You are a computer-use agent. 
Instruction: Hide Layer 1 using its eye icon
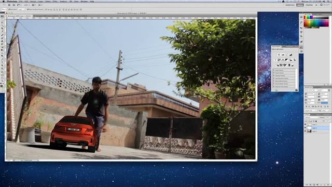pyautogui.click(x=306, y=131)
